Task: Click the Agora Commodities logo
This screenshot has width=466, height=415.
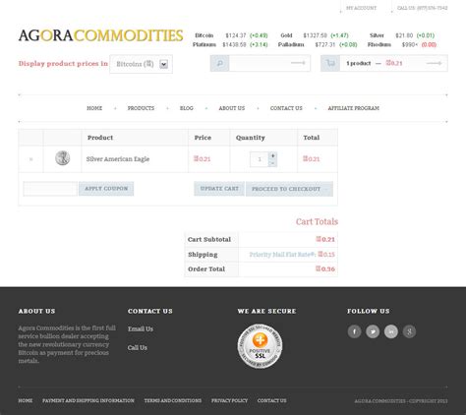Action: click(100, 35)
